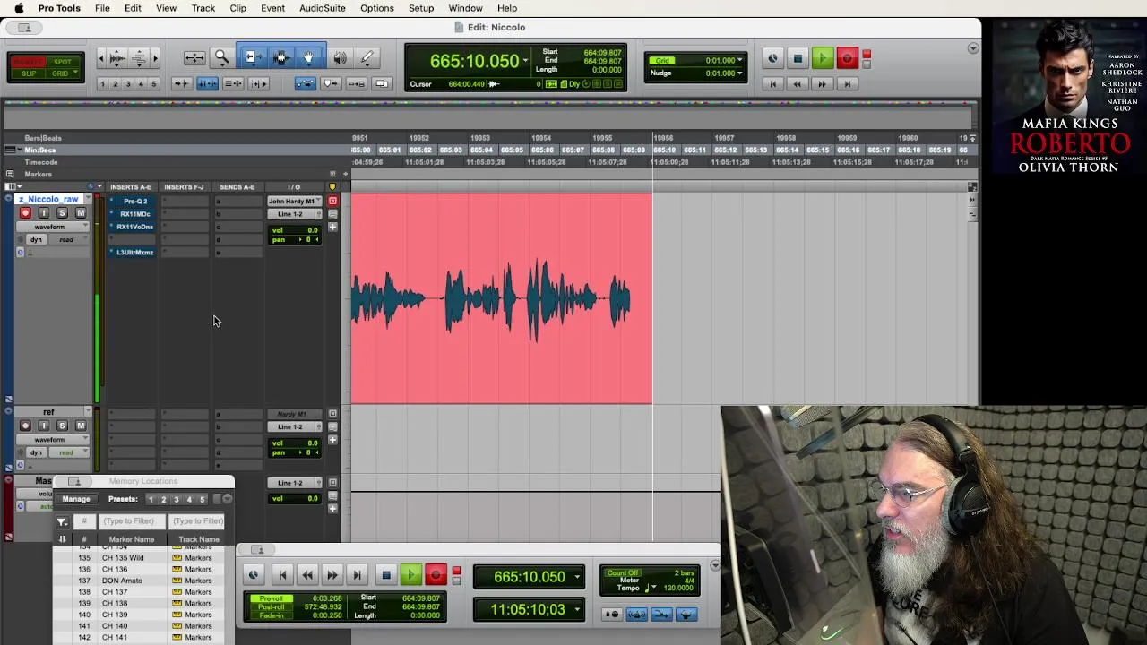Click the online sync clock button in transport
The image size is (1147, 645).
click(x=253, y=575)
